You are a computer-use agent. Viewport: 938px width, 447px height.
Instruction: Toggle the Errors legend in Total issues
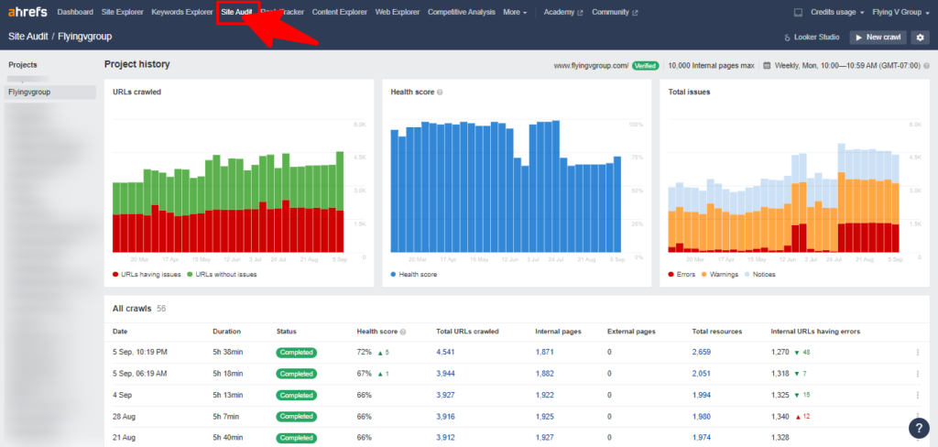(x=683, y=274)
